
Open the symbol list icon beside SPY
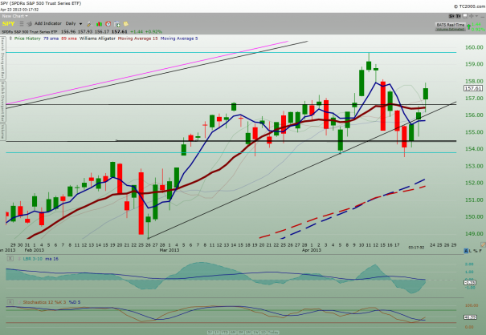[x=21, y=23]
